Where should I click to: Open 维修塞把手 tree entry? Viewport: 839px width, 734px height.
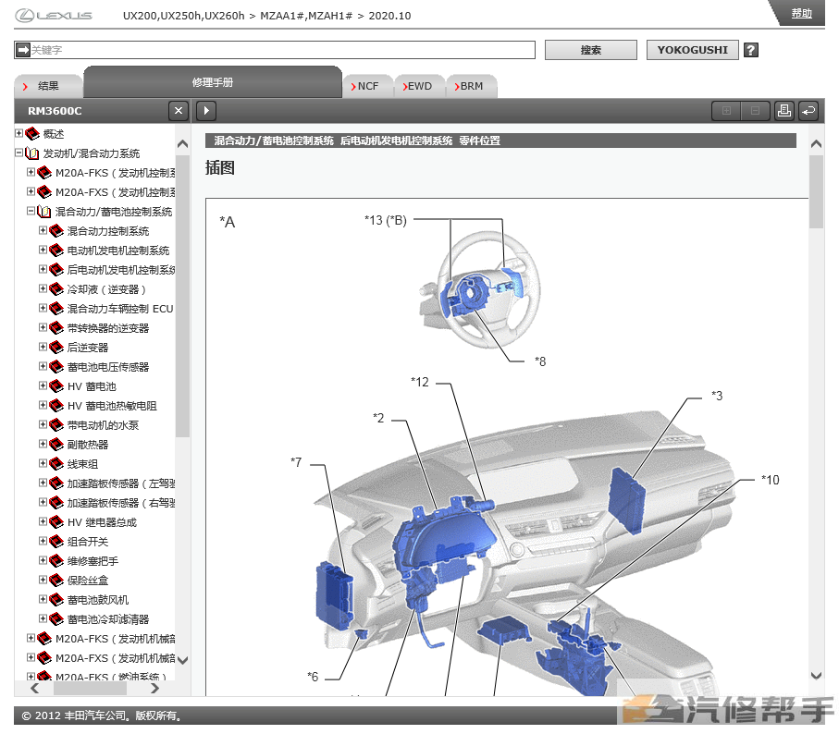(x=93, y=561)
